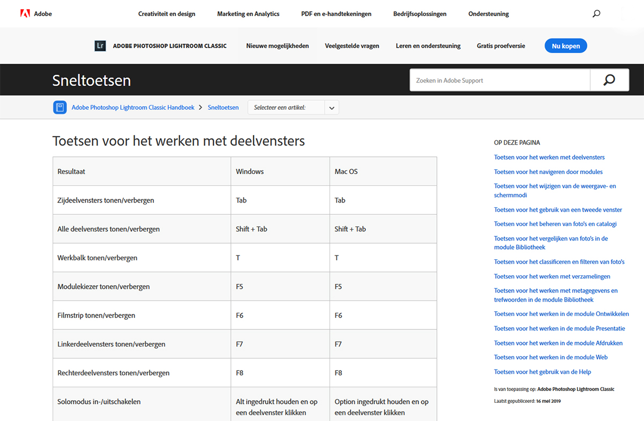The width and height of the screenshot is (644, 421).
Task: Jump to 'Toetsen voor het navigeren door modules'
Action: coord(548,172)
